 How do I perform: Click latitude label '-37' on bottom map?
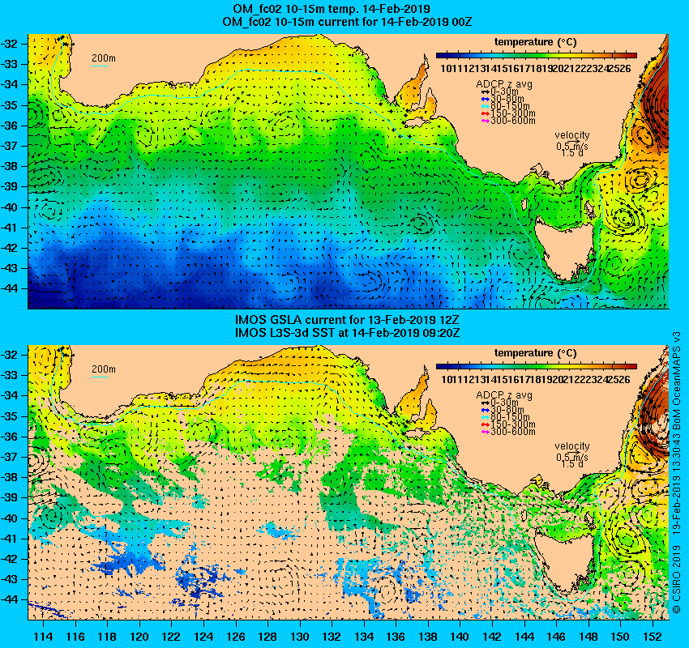[9, 457]
